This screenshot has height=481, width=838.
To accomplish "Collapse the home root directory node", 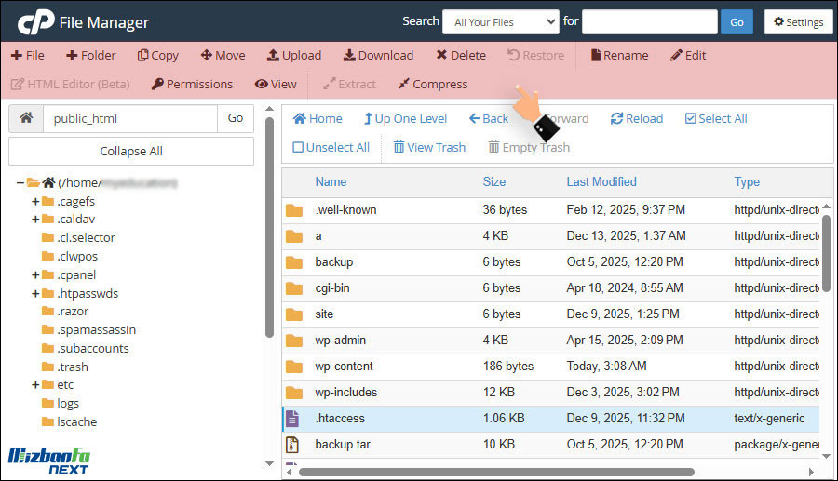I will pos(20,183).
